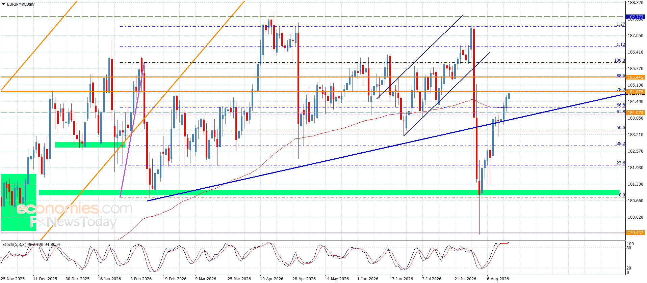Click the orange 179.437 price label

coord(636,232)
